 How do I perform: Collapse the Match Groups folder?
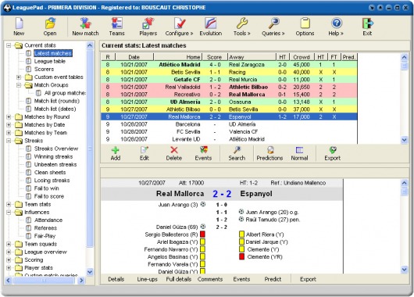[x=19, y=85]
